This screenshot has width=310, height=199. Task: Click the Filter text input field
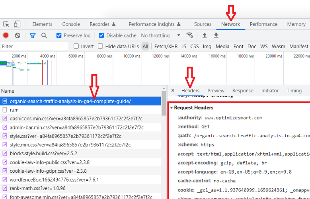coord(35,47)
